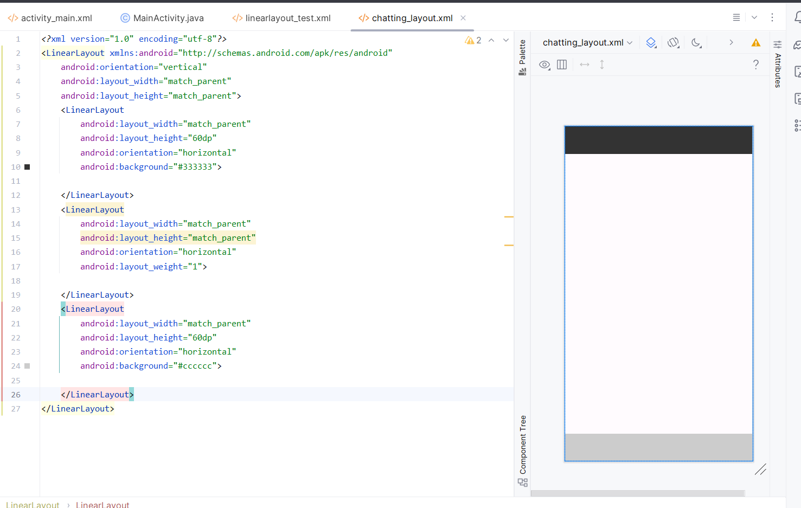Open the editor view mode list icon

(736, 17)
